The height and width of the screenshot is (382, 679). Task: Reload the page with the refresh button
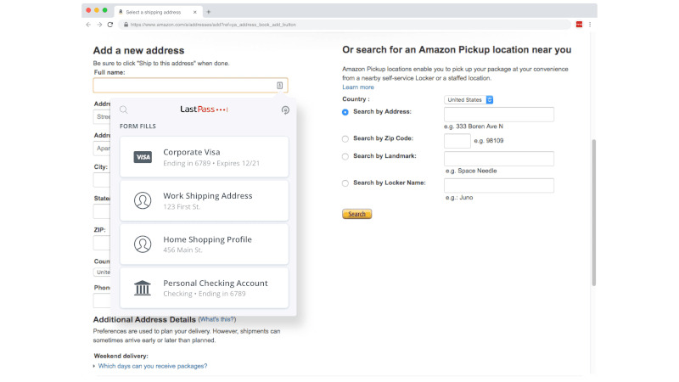tap(109, 25)
